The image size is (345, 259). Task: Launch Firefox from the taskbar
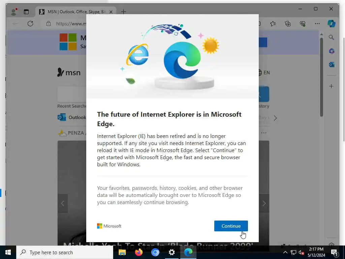click(138, 252)
